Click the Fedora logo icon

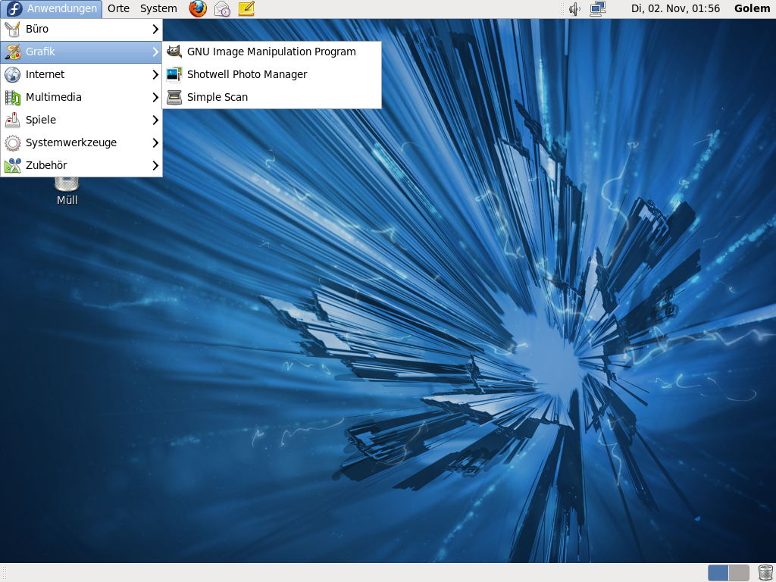14,9
